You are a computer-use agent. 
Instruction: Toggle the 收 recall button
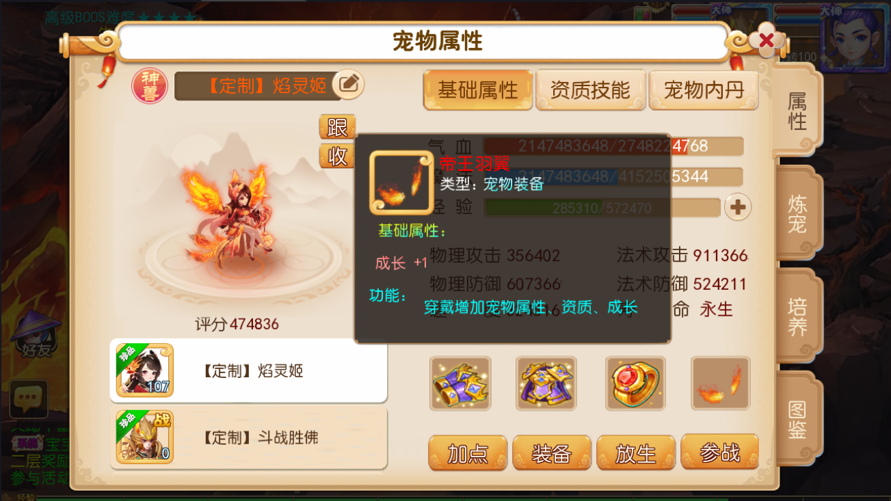click(x=337, y=156)
